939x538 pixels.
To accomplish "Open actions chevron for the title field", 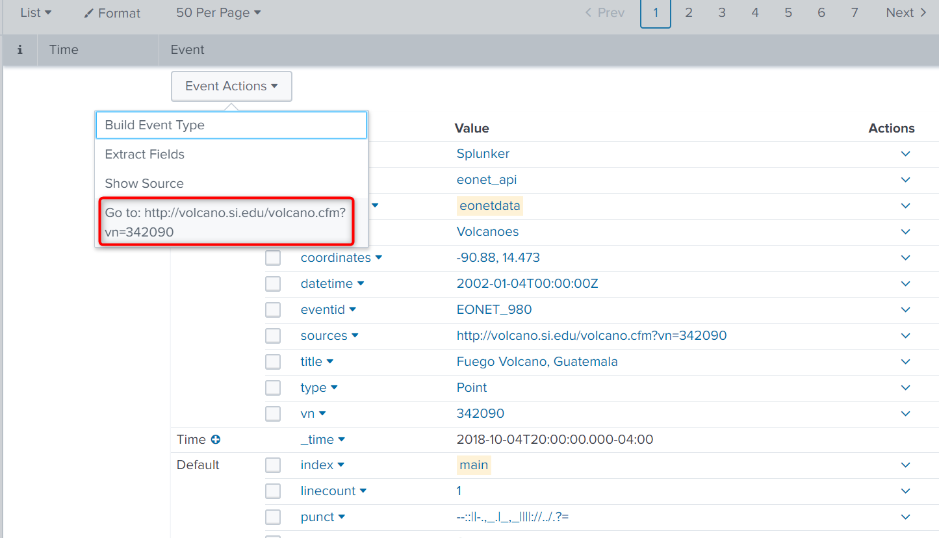I will coord(905,361).
